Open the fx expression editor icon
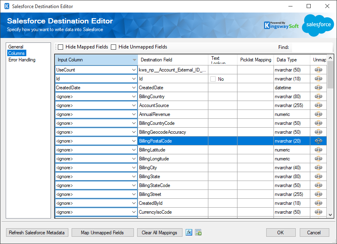Screen dimensions: 337x244 pos(189,232)
